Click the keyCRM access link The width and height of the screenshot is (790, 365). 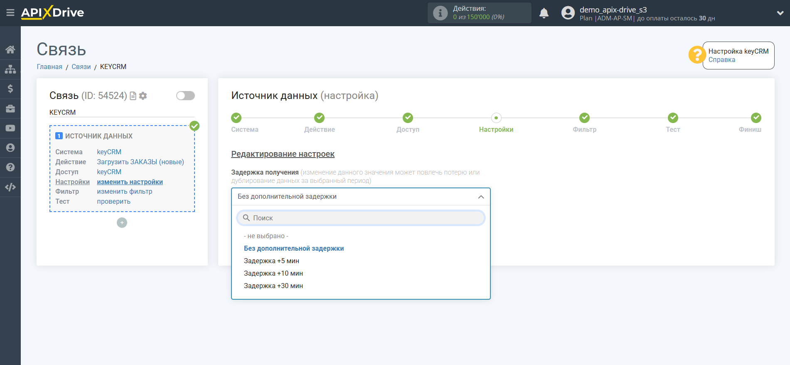[x=109, y=172]
